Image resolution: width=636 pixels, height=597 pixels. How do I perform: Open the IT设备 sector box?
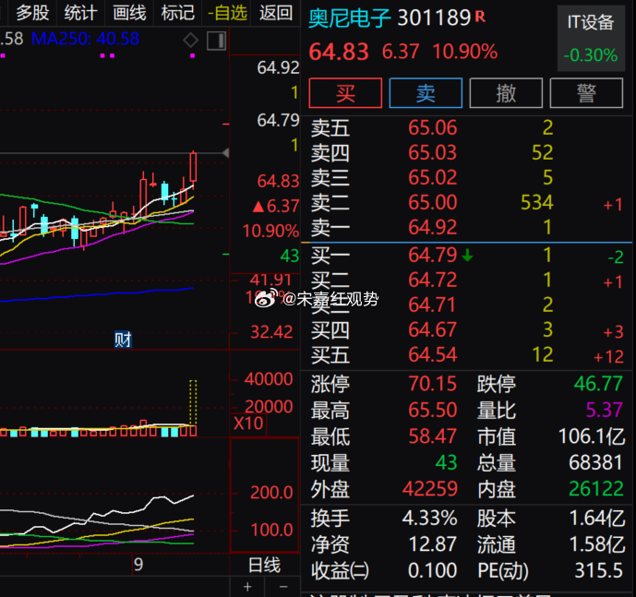click(x=591, y=38)
